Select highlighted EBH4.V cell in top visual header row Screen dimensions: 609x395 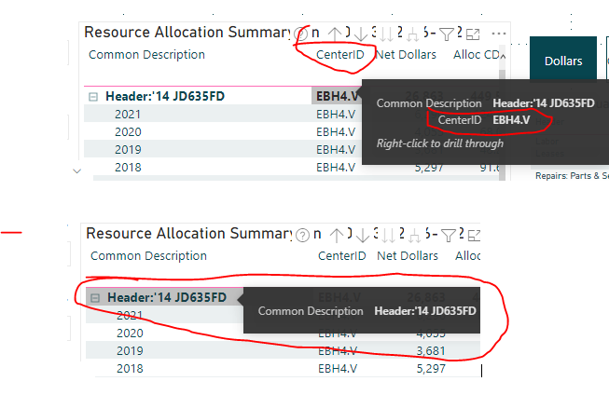pyautogui.click(x=337, y=96)
